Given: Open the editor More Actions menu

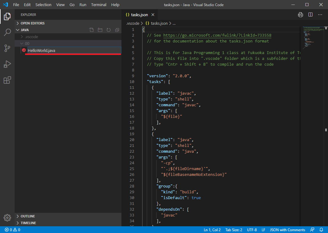Looking at the screenshot, I should [x=320, y=15].
